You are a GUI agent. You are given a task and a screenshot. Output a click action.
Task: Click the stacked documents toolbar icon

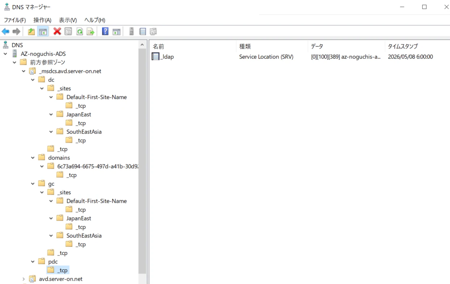click(x=153, y=31)
